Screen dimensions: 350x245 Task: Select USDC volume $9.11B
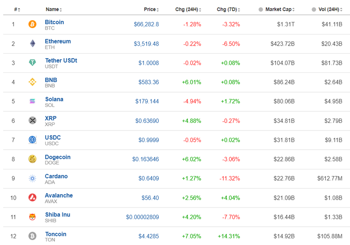click(x=333, y=140)
